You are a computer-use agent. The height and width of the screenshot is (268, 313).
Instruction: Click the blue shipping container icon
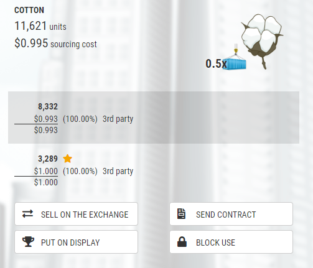[235, 59]
